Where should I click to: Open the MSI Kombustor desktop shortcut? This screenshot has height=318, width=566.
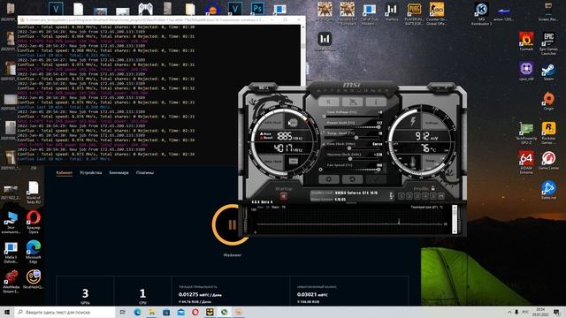pos(481,14)
